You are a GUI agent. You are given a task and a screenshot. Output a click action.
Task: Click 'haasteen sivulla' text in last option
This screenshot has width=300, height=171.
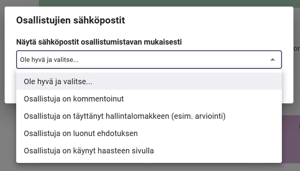coord(125,151)
